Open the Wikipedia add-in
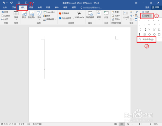The height and width of the screenshot is (126, 162). point(79,15)
